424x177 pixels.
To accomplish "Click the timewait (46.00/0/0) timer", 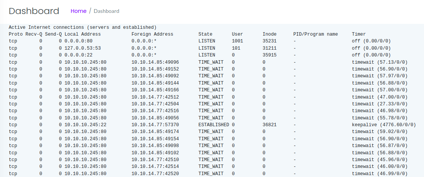I will 380,166.
